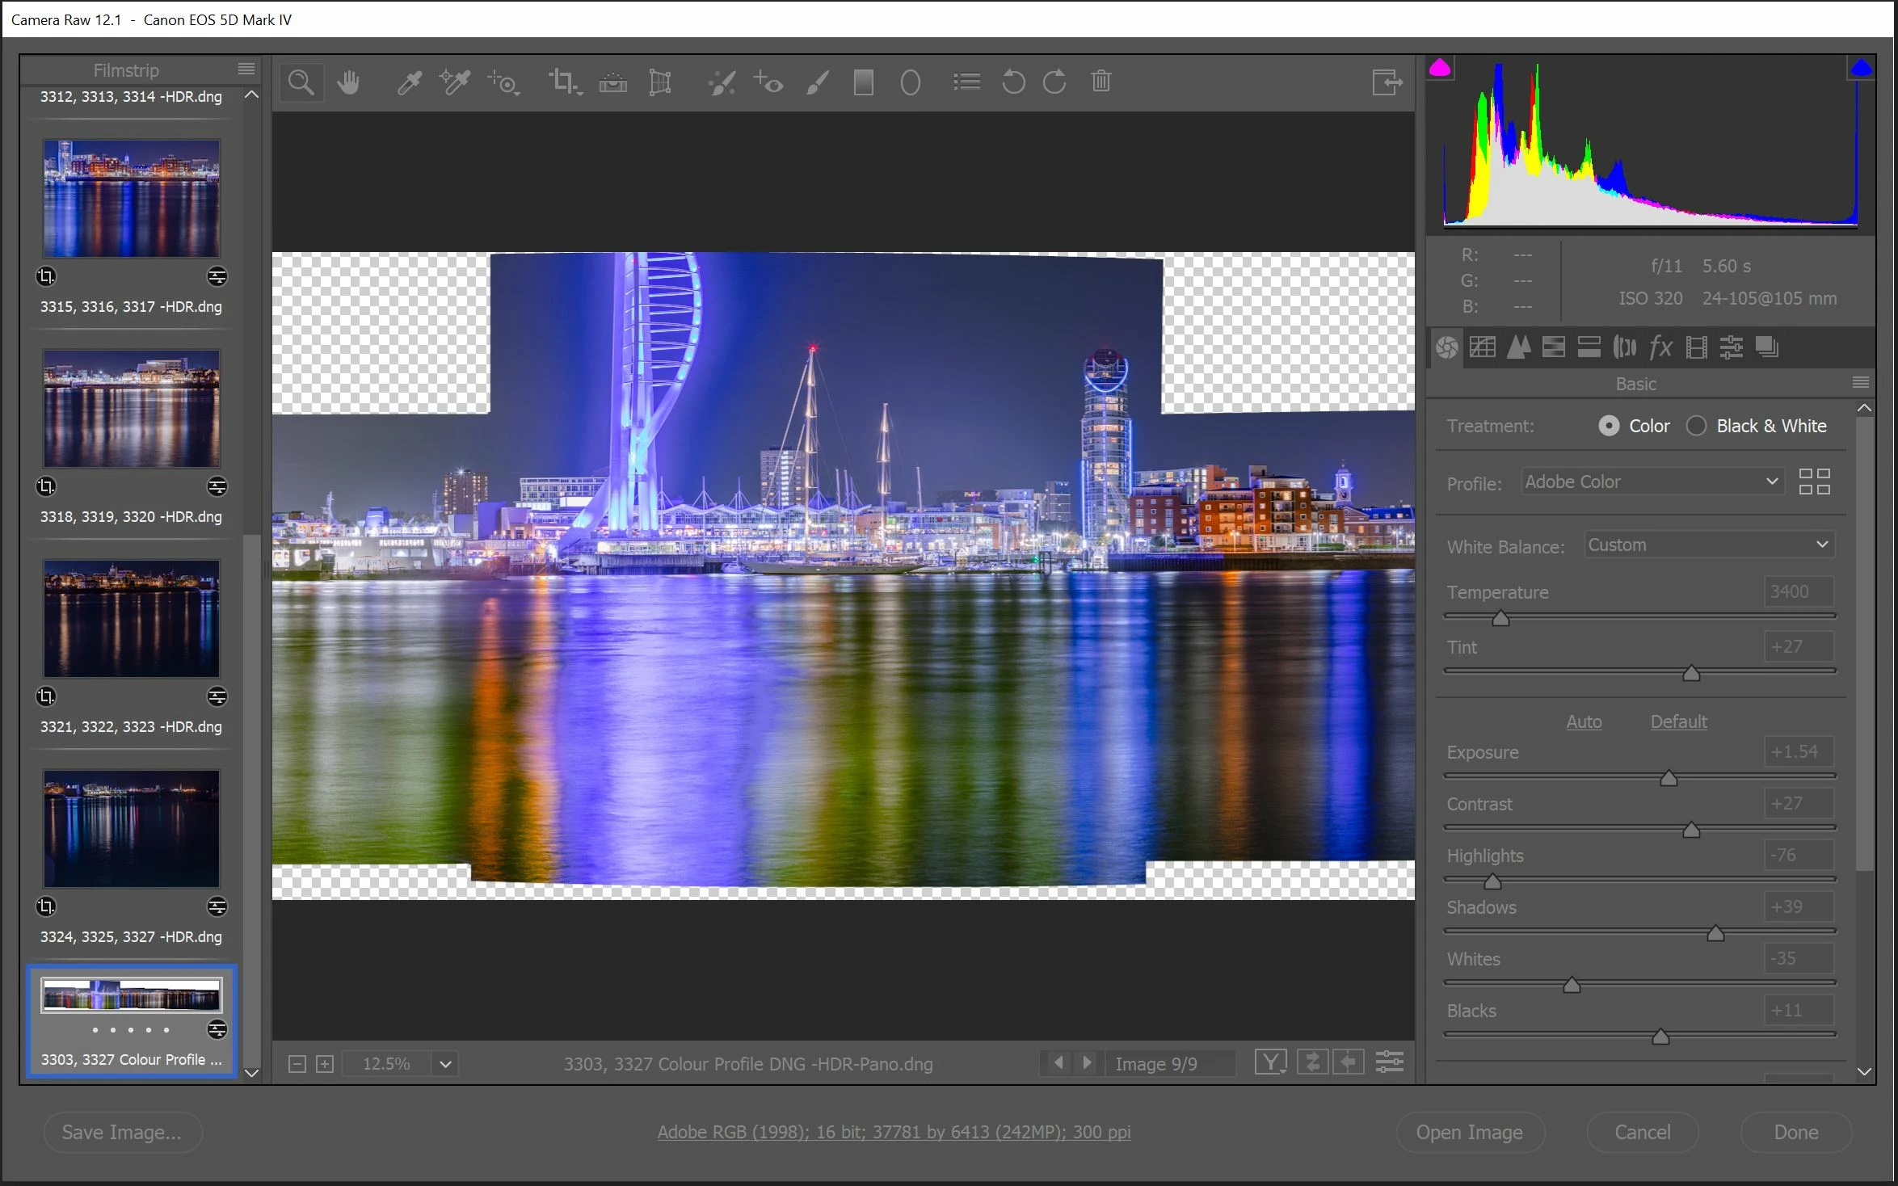This screenshot has width=1898, height=1186.
Task: Select the Black & White treatment
Action: point(1697,426)
